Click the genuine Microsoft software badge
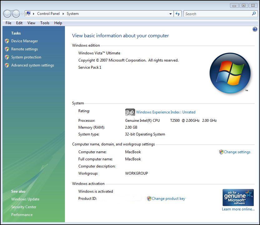Viewport: 260px width, 225px height. (238, 197)
